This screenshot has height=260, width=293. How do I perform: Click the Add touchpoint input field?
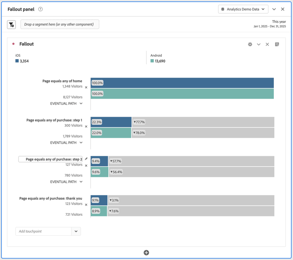pos(43,231)
